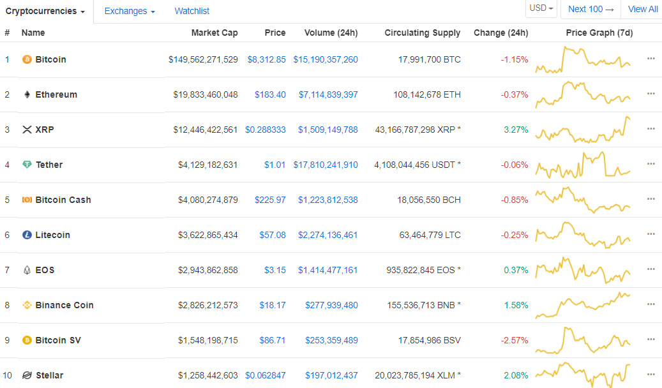Viewport: 662px width, 388px height.
Task: Click Bitcoin's market cap $149,562,271,529
Action: point(203,59)
